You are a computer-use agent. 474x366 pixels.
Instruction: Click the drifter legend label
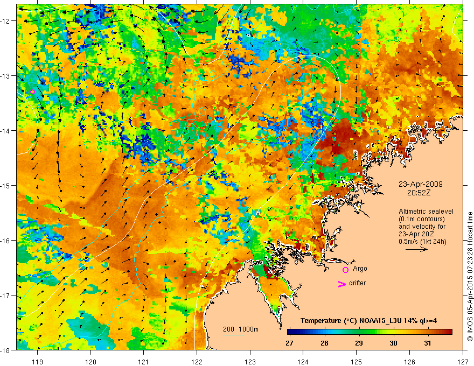(357, 283)
